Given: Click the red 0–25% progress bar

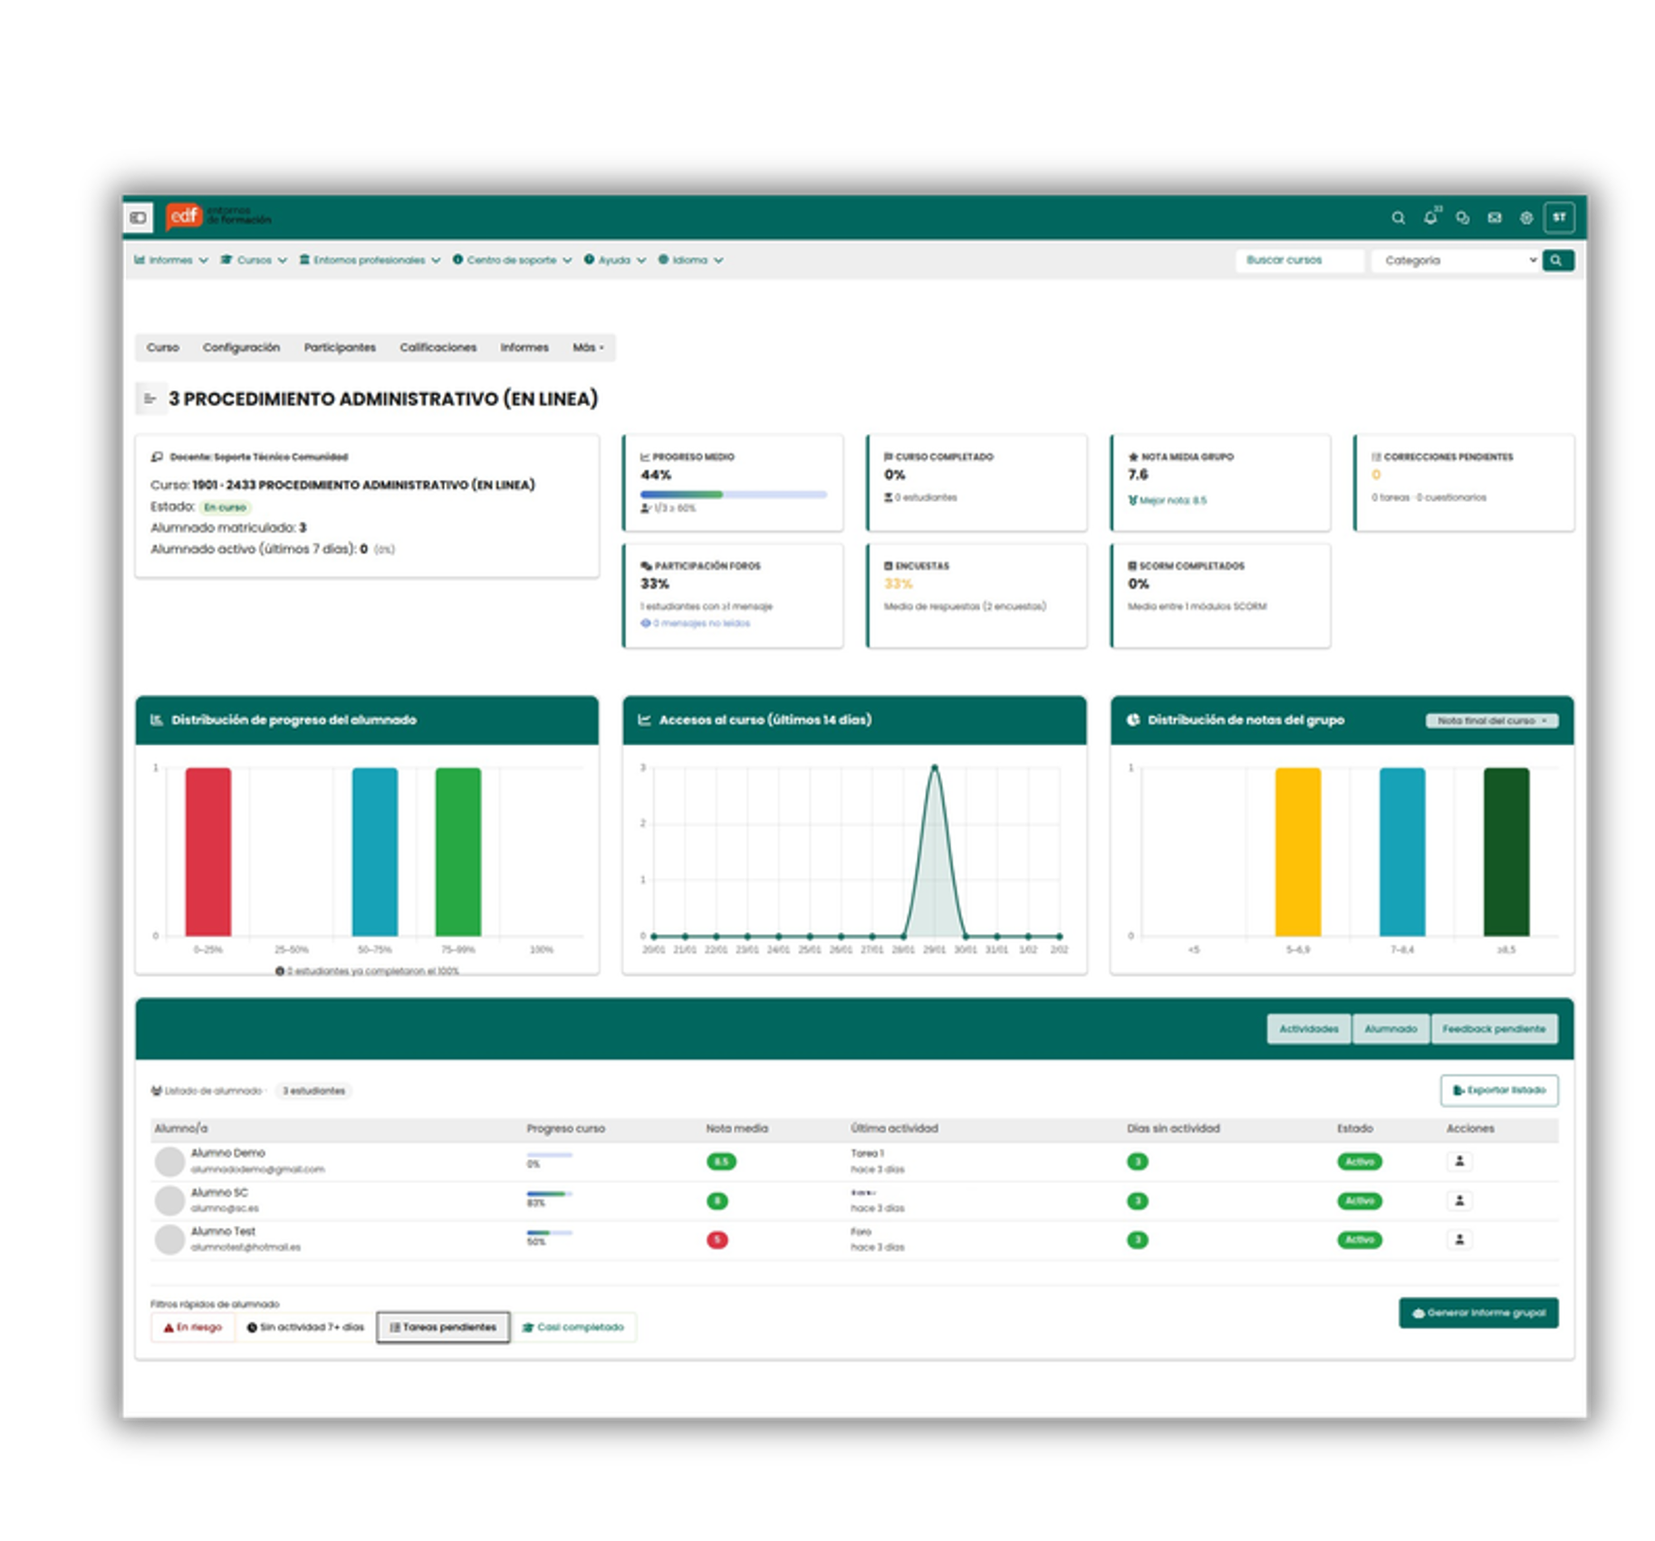Looking at the screenshot, I should pyautogui.click(x=207, y=852).
